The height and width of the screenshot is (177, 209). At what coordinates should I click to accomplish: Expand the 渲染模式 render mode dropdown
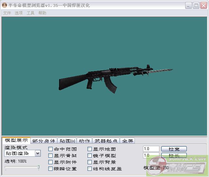click(x=38, y=153)
